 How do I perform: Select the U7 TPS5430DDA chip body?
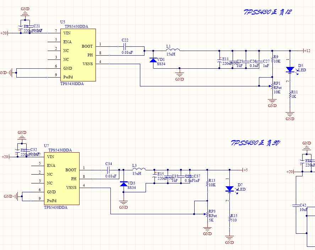[62, 179]
